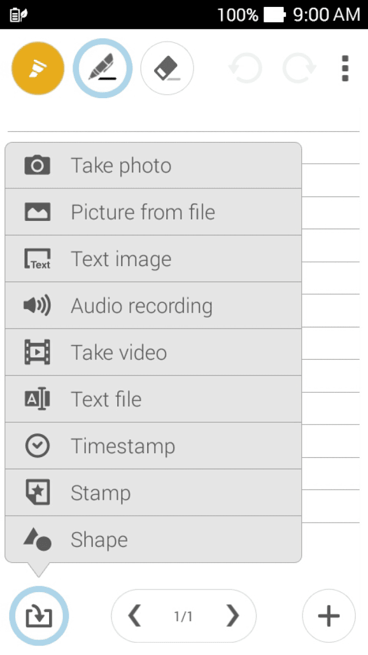368x655 pixels.
Task: Open the Stamp option
Action: [x=153, y=492]
